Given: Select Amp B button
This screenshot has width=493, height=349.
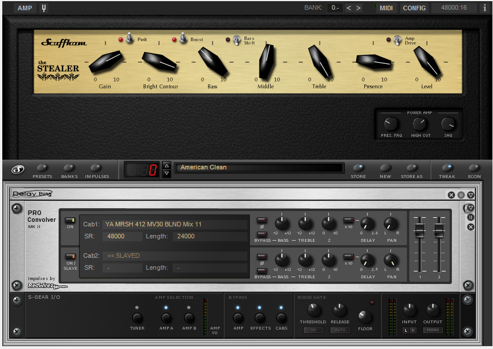Looking at the screenshot, I should point(189,318).
